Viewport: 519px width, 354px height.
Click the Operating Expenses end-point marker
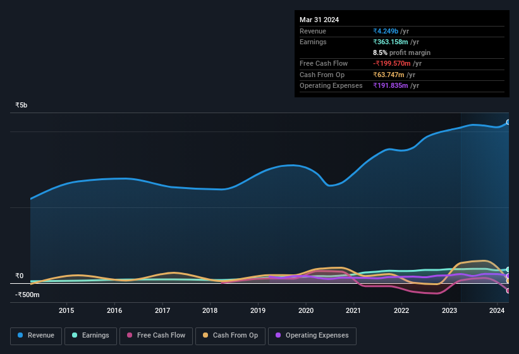pos(508,276)
